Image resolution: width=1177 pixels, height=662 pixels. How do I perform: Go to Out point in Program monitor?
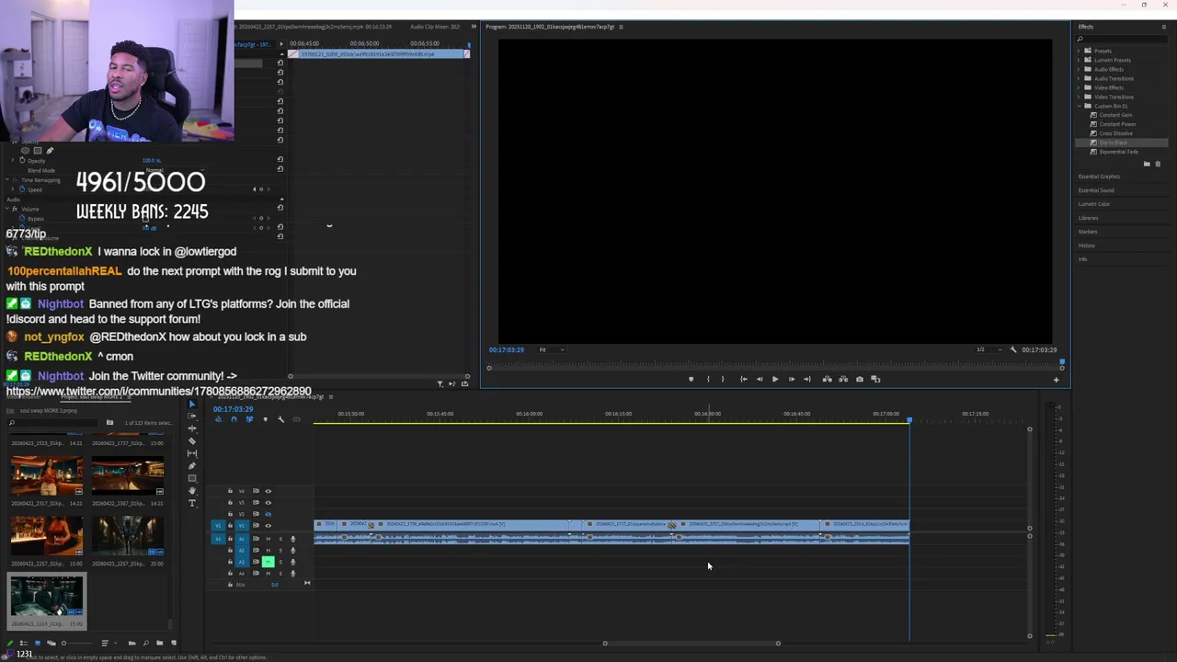[x=807, y=379]
